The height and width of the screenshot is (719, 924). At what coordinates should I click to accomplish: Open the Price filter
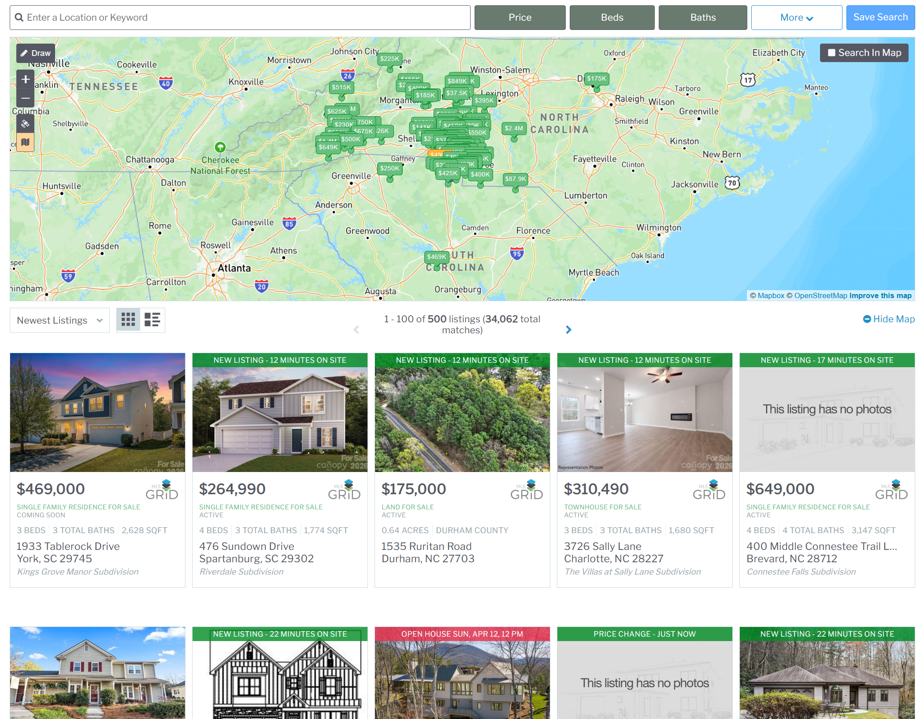pos(520,18)
